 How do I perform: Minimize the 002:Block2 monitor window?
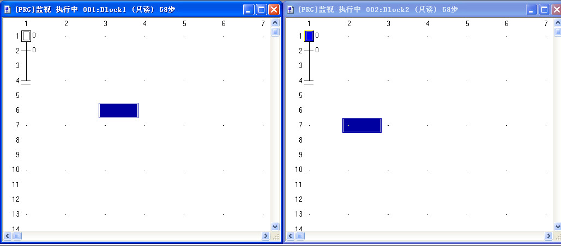click(532, 9)
